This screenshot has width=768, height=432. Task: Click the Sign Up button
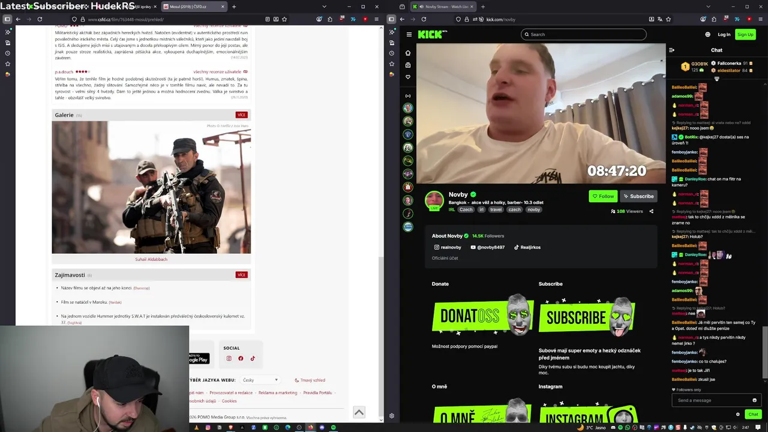(x=745, y=34)
